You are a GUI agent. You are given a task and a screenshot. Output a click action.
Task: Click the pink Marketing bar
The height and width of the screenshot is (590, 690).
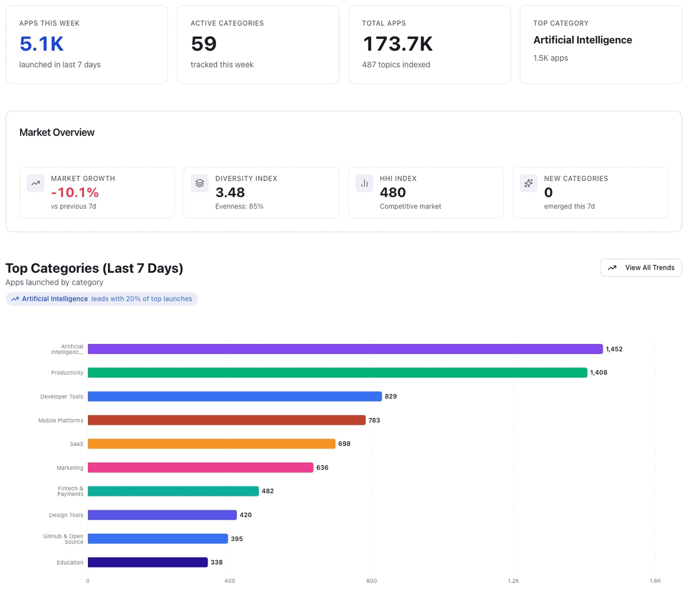[x=201, y=468]
